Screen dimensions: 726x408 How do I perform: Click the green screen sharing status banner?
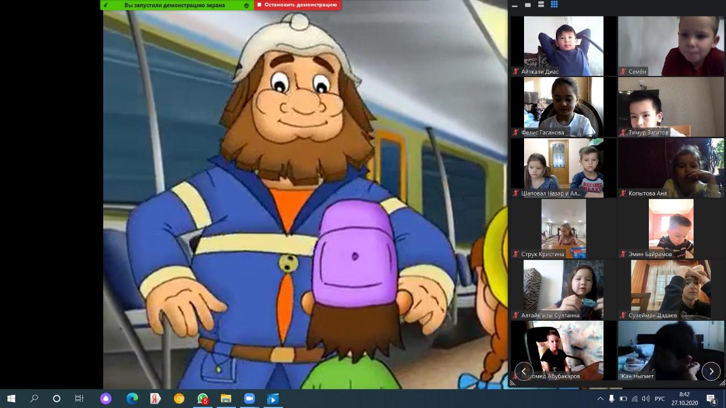click(x=176, y=5)
